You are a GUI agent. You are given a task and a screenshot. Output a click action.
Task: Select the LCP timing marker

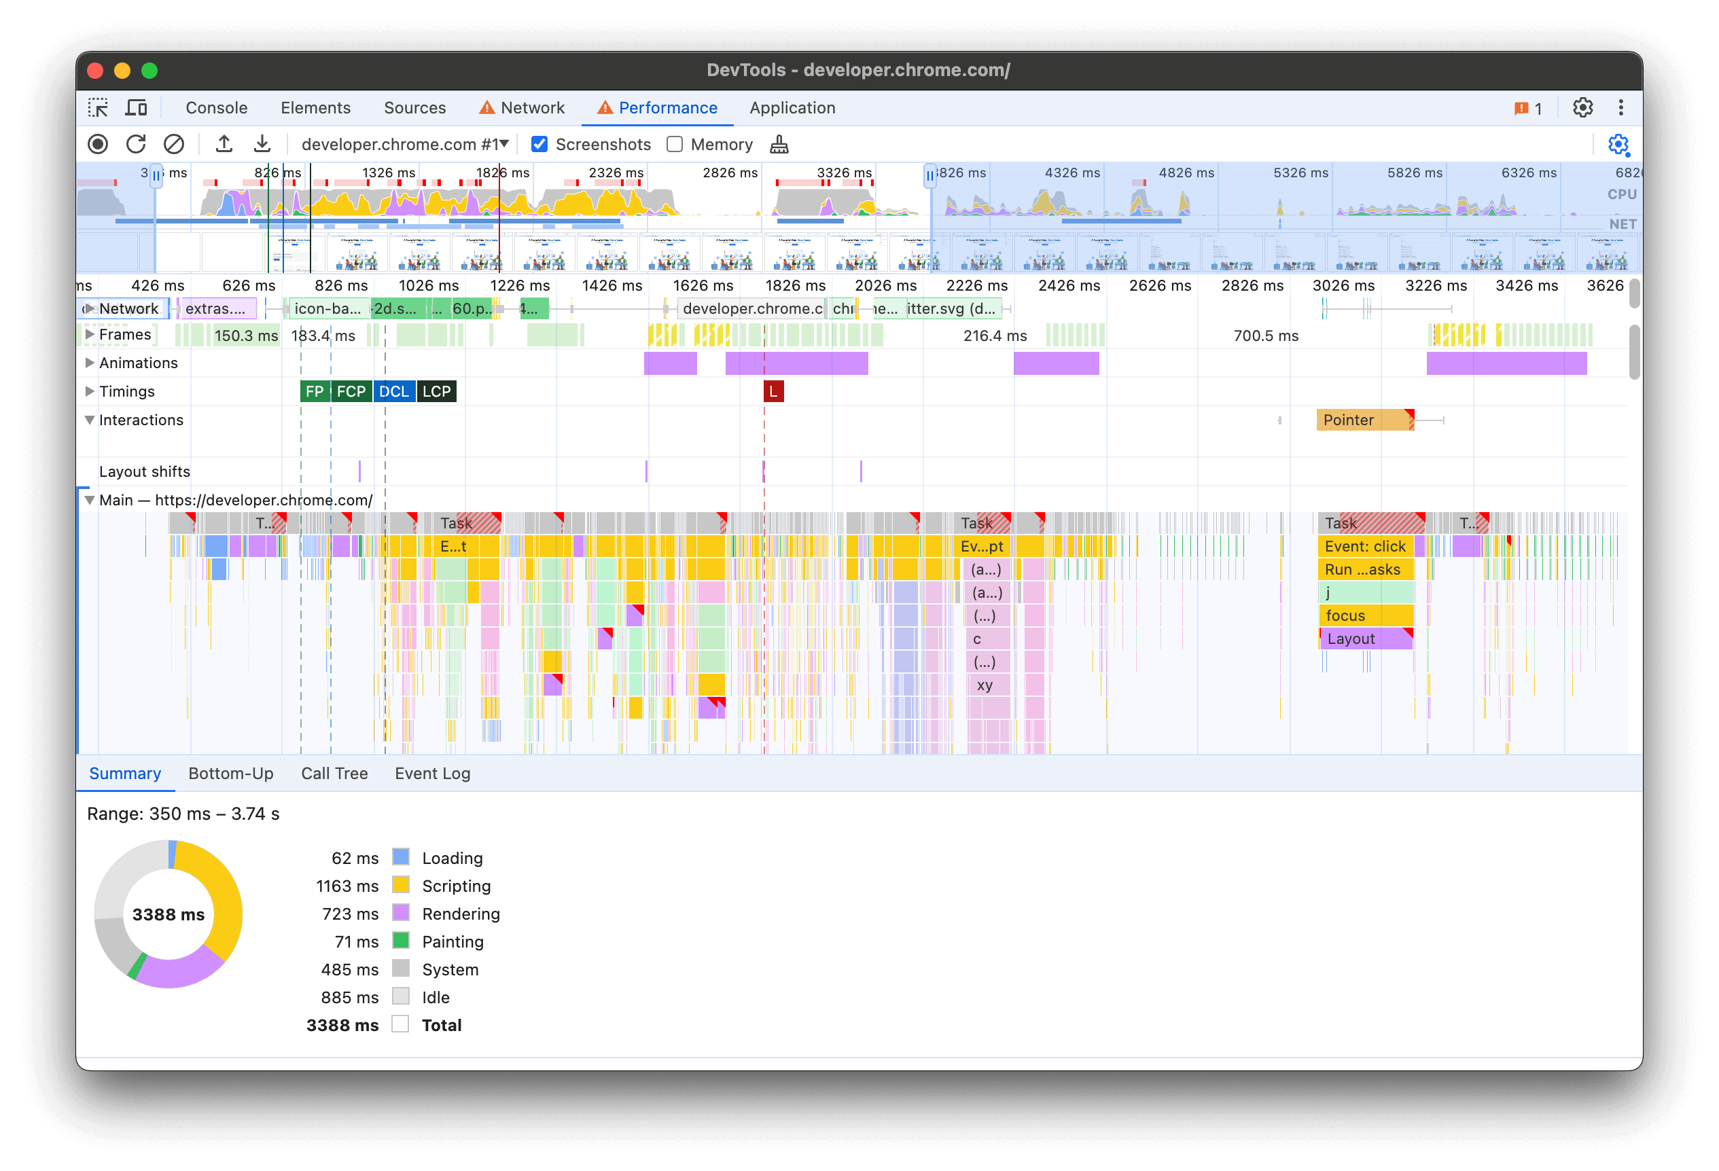point(440,391)
